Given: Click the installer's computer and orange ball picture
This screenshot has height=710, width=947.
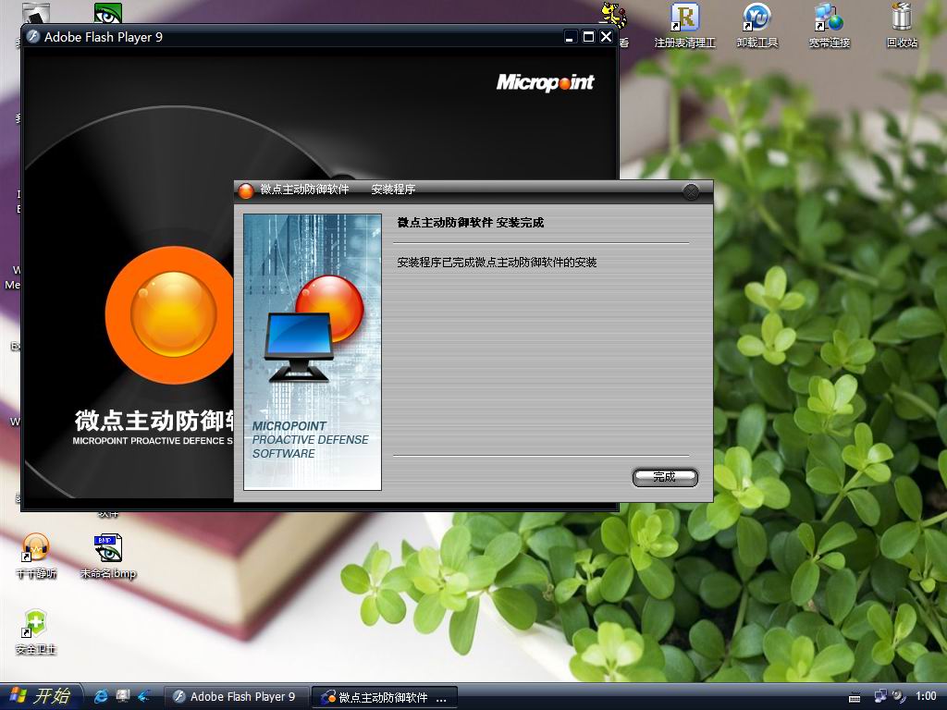Looking at the screenshot, I should pos(314,328).
